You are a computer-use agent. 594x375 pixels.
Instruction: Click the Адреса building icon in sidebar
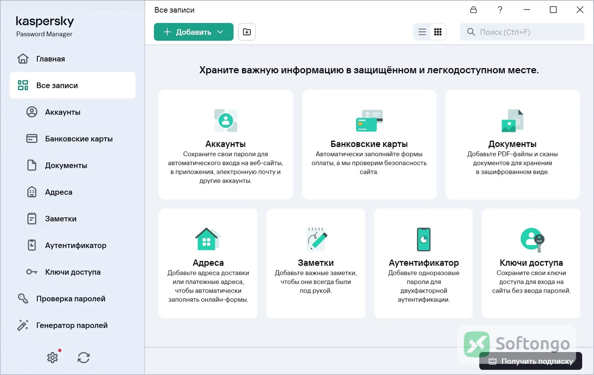tap(32, 192)
